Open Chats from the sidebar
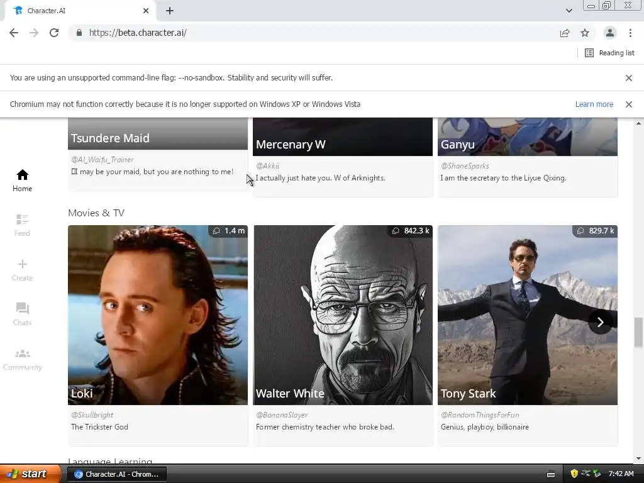Screen dimensions: 644x483 pyautogui.click(x=22, y=314)
